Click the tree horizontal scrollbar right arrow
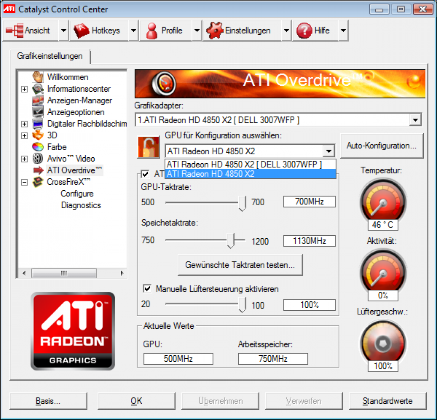This screenshot has width=437, height=420. tap(122, 273)
